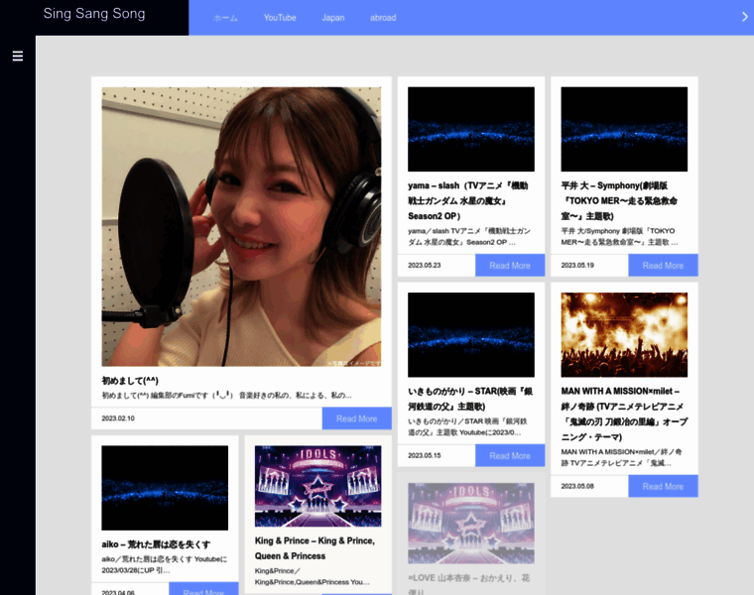
Task: Click the date 2023.05.19
Action: click(x=577, y=266)
